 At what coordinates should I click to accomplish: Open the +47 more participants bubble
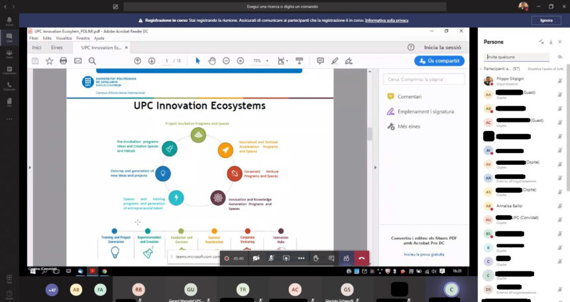pos(52,289)
